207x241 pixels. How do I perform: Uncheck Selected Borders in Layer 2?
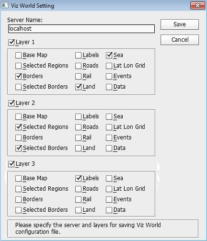(x=18, y=149)
